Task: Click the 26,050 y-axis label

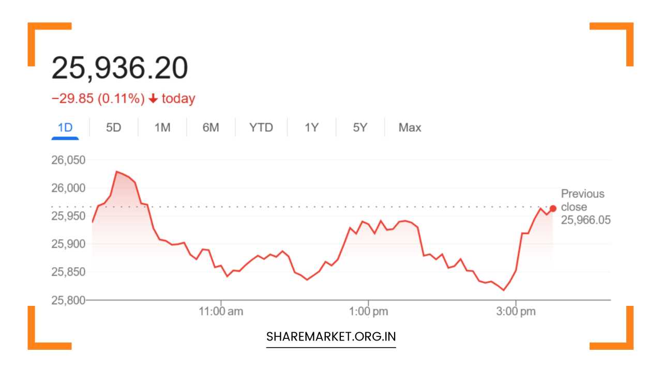Action: (x=68, y=160)
